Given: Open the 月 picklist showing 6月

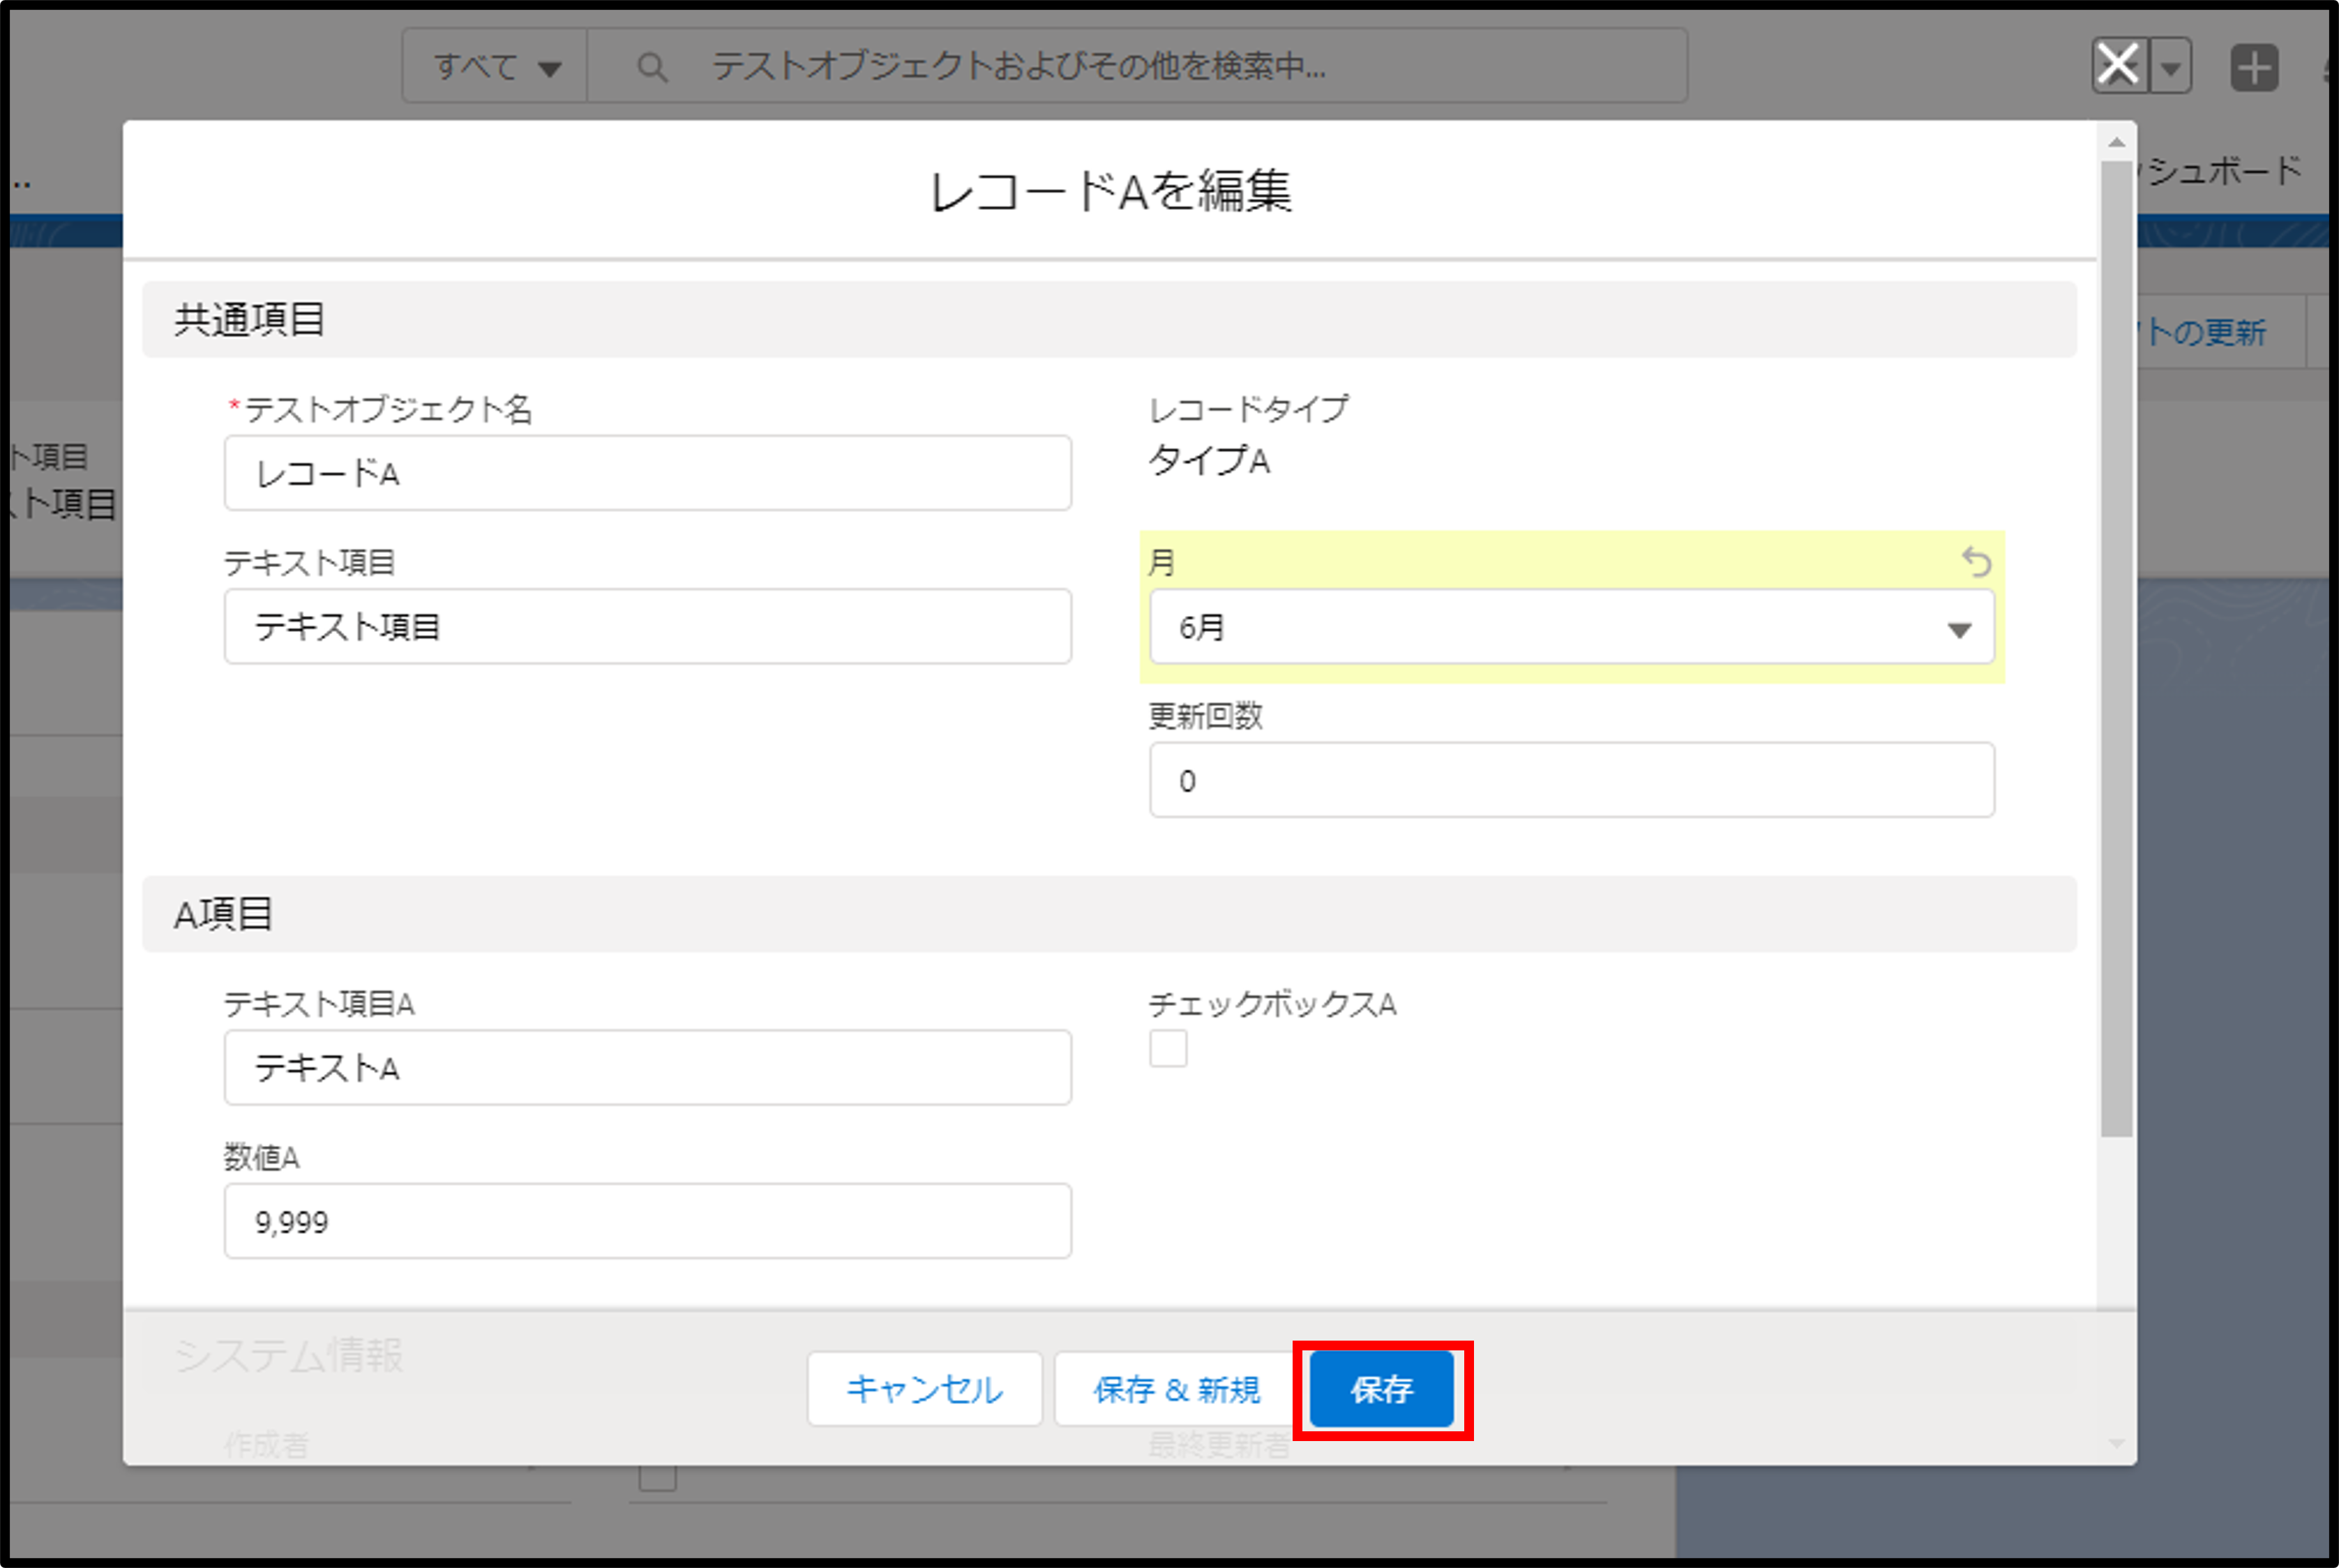Looking at the screenshot, I should 1570,627.
